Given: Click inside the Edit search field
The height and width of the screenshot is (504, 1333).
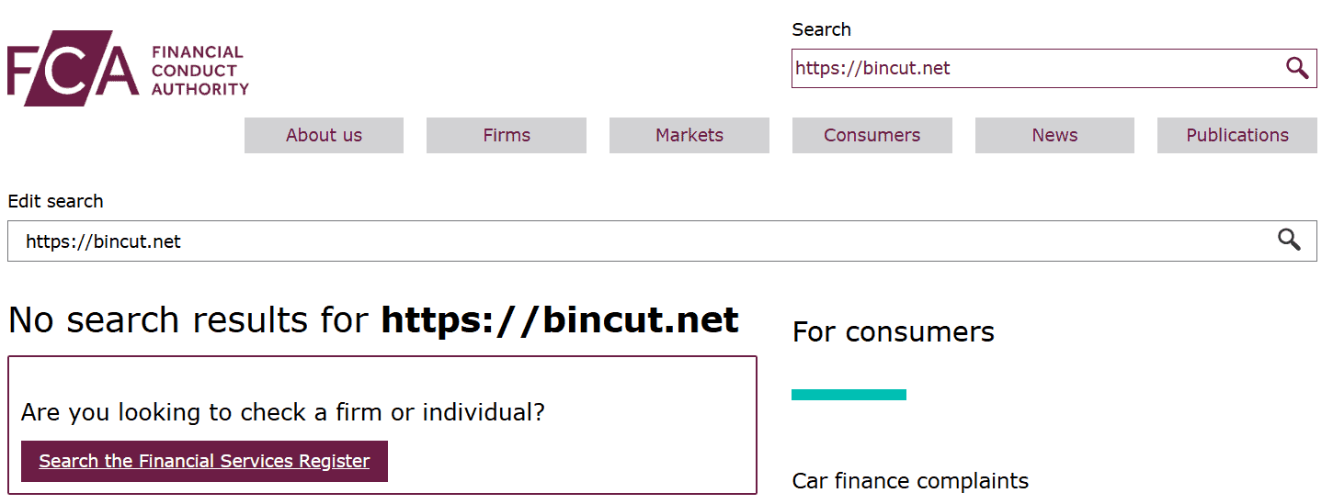Looking at the screenshot, I should point(634,241).
